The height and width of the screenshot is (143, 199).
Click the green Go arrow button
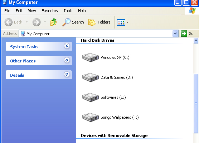[x=184, y=34]
